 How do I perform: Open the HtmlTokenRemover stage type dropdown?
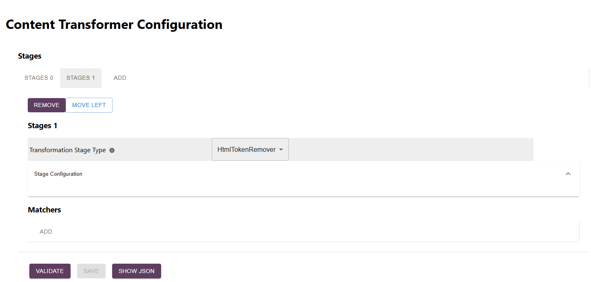pos(246,150)
